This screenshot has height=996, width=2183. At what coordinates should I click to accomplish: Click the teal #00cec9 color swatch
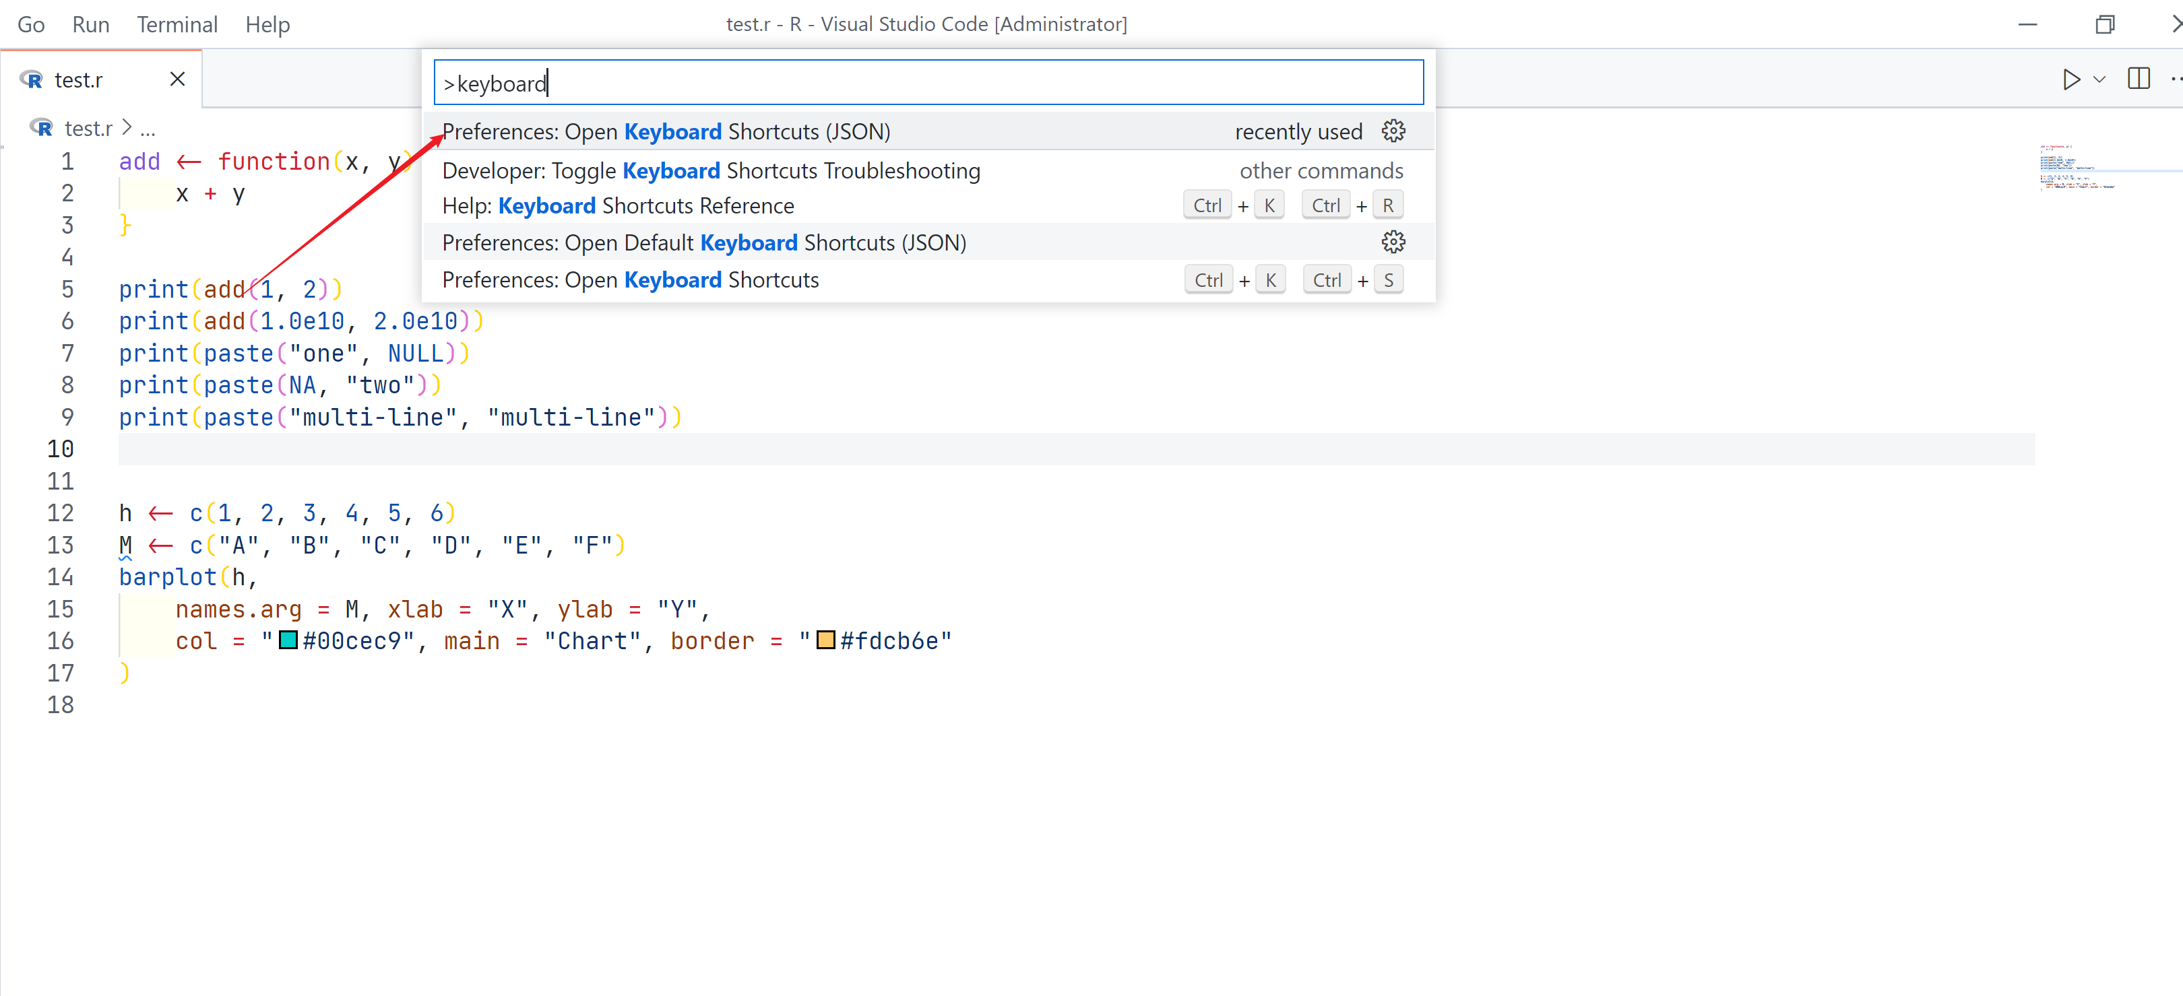[x=288, y=640]
